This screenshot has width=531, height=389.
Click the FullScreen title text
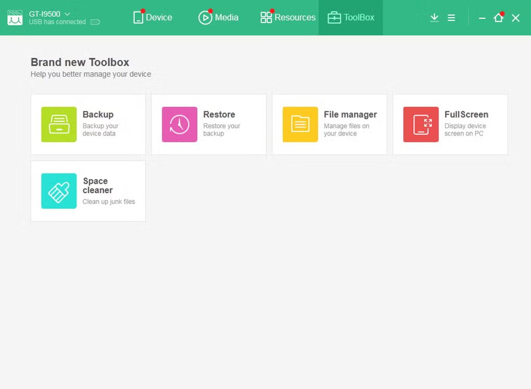466,115
